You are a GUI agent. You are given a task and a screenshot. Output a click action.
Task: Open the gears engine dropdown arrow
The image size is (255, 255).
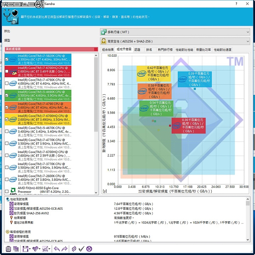pos(40,249)
